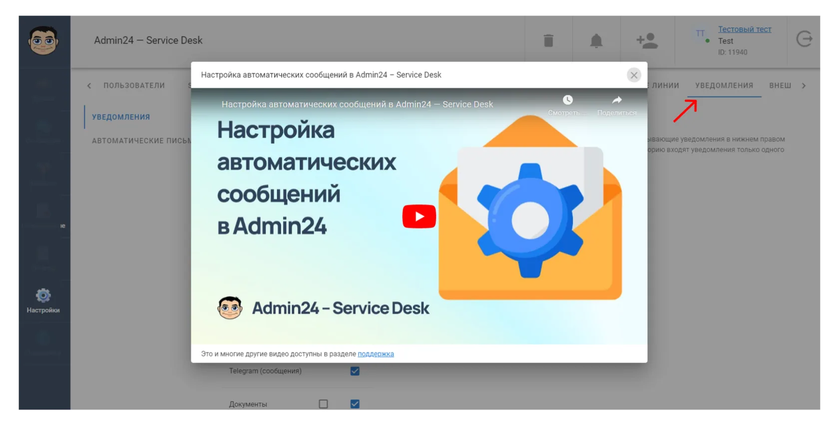The height and width of the screenshot is (425, 839).
Task: Open Настройки gear in sidebar
Action: (x=43, y=301)
